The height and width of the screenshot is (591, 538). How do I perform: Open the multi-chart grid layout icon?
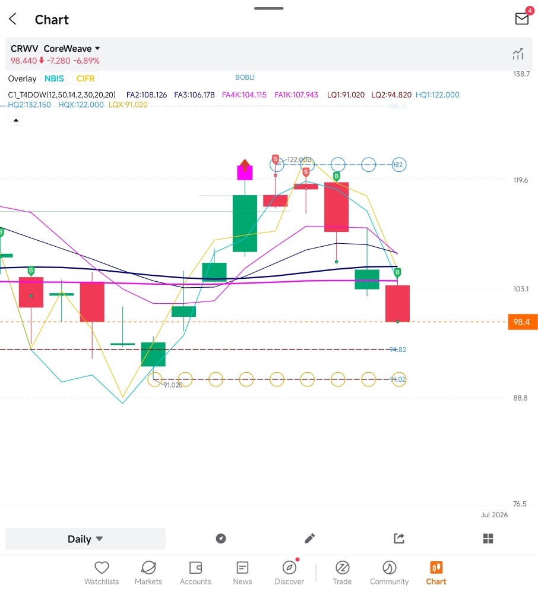click(488, 539)
